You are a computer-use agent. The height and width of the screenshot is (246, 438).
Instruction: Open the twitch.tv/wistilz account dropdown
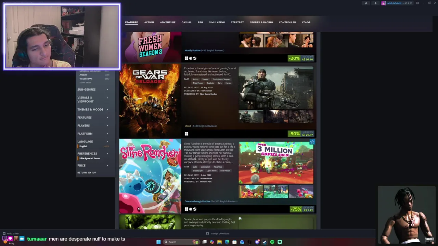[x=397, y=3]
